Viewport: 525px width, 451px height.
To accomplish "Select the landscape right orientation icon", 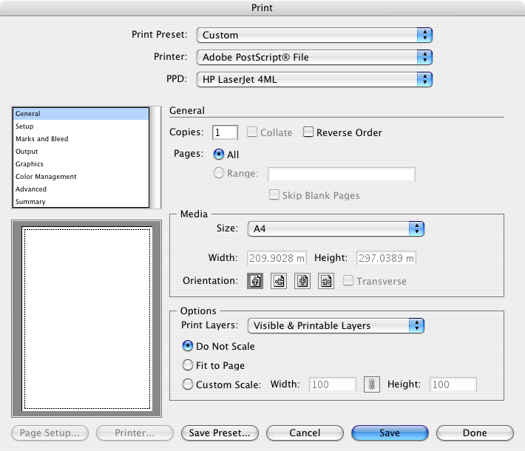I will [x=326, y=282].
